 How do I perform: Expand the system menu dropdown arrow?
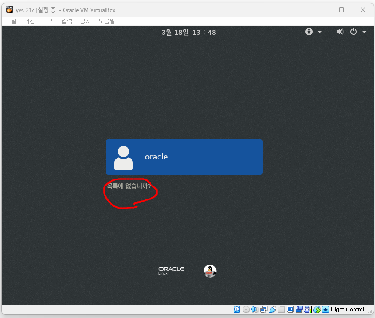364,32
